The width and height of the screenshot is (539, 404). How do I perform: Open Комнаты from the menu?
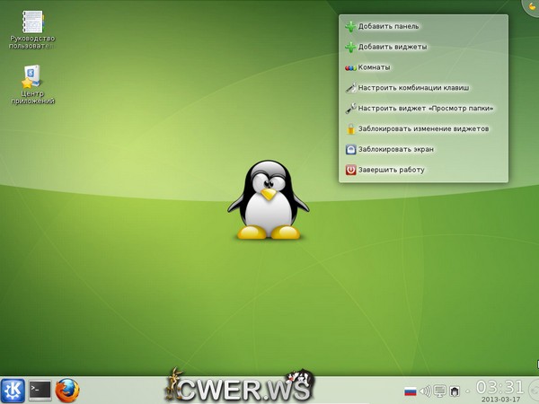pyautogui.click(x=423, y=67)
